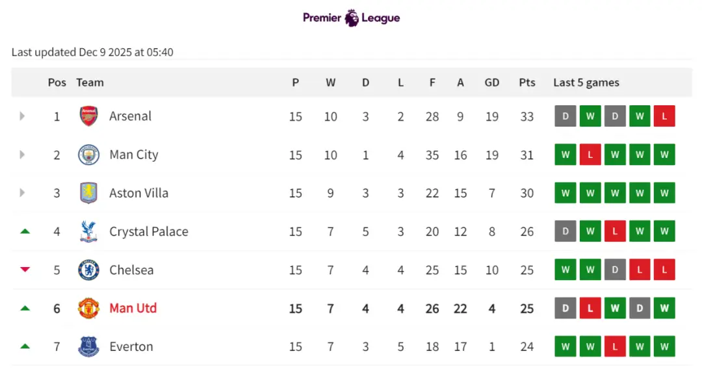Open the Man Utd team link
The image size is (702, 369).
tap(133, 308)
